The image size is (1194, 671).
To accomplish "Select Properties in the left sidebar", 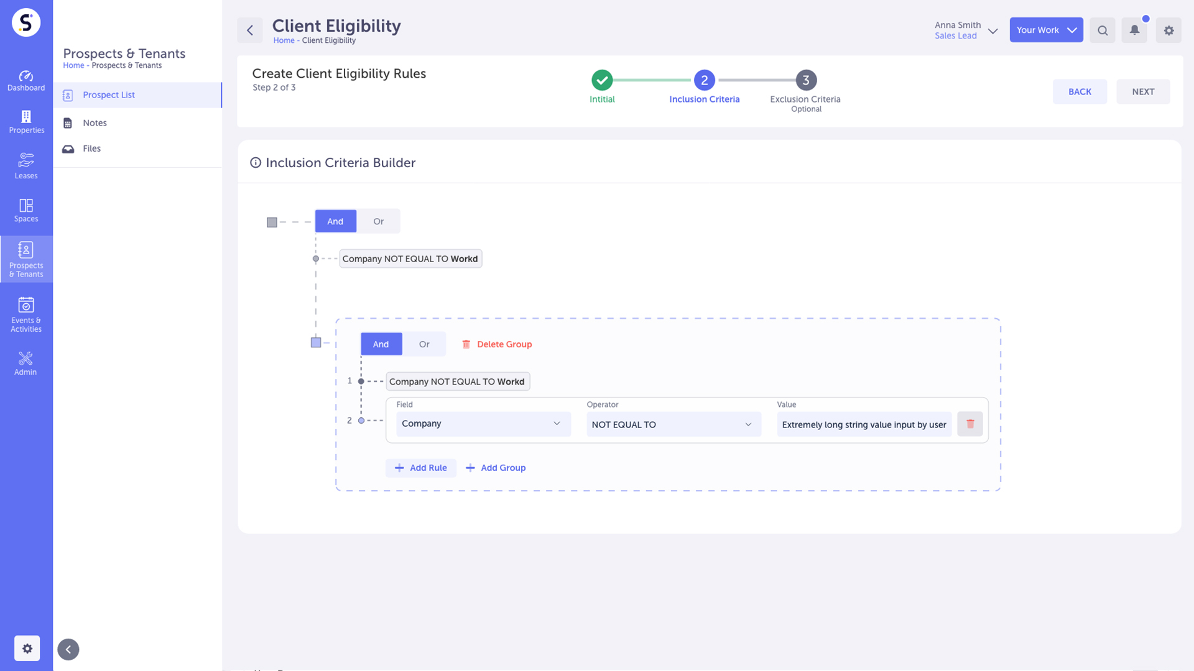I will point(25,121).
